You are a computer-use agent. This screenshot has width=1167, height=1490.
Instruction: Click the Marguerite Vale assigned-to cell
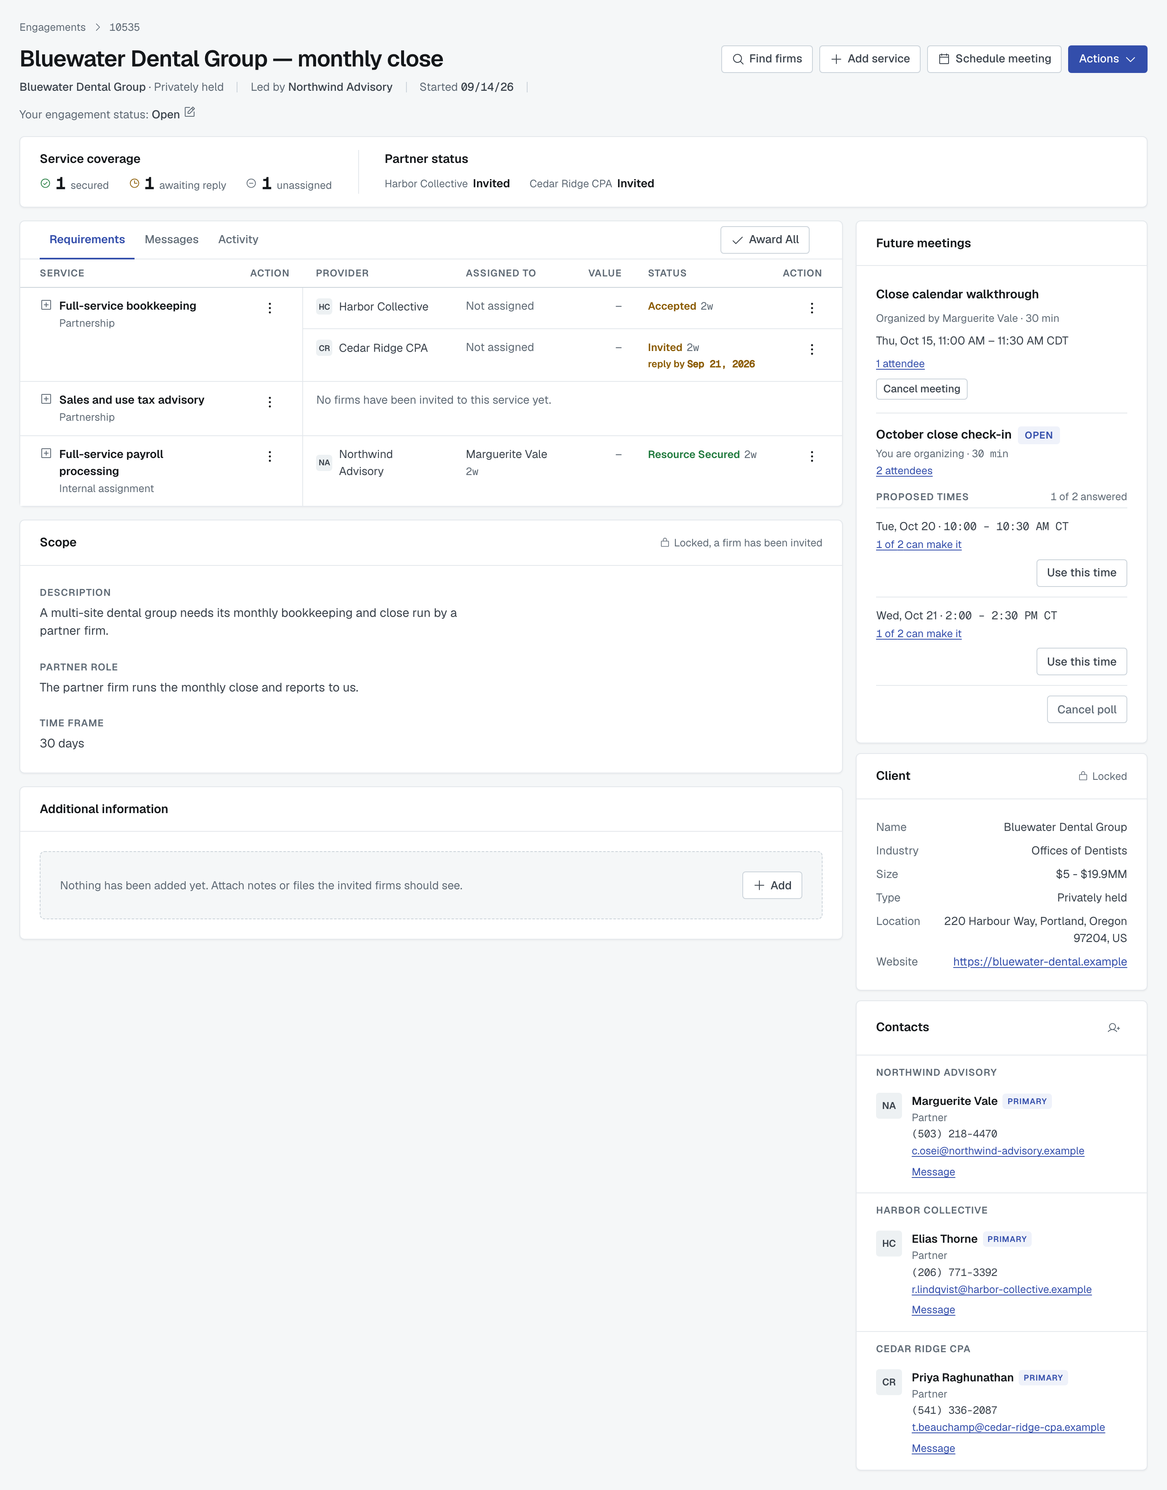[x=506, y=463]
